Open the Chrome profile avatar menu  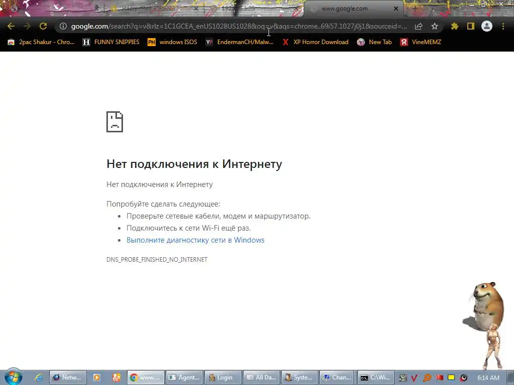pos(487,26)
